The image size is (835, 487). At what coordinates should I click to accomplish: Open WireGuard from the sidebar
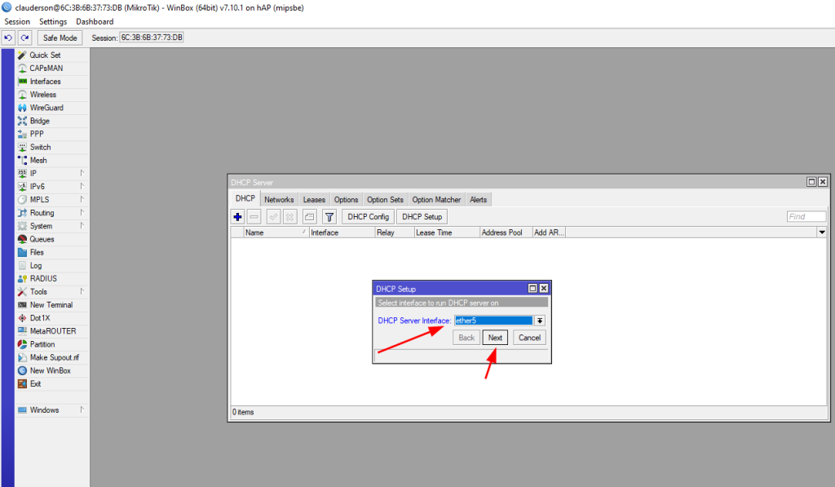46,108
